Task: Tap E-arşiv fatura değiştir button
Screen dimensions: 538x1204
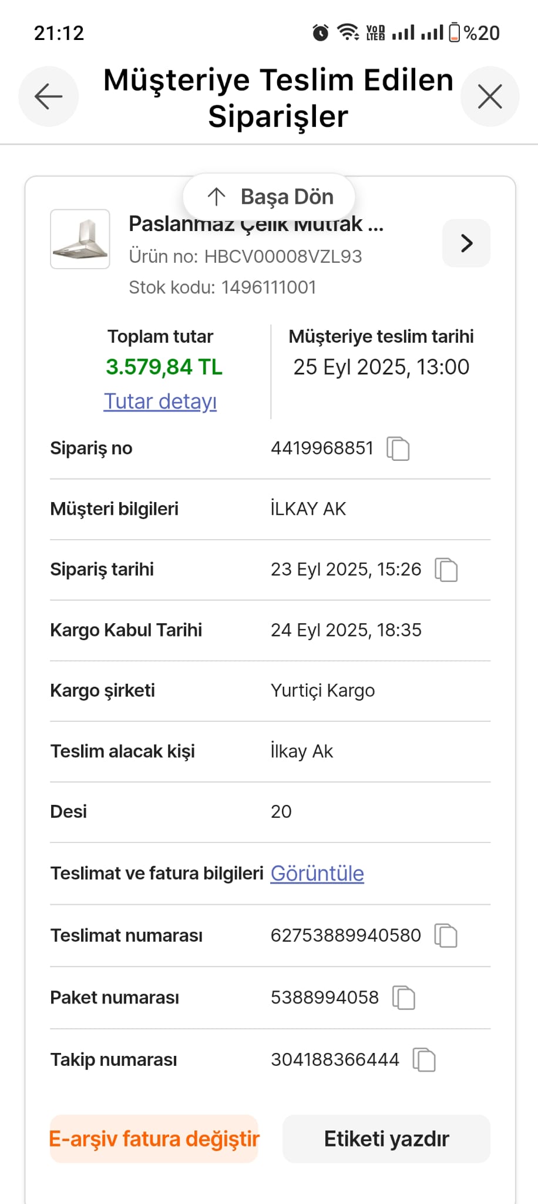Action: (154, 1139)
